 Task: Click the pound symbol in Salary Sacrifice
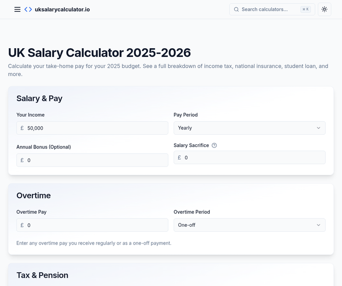179,158
